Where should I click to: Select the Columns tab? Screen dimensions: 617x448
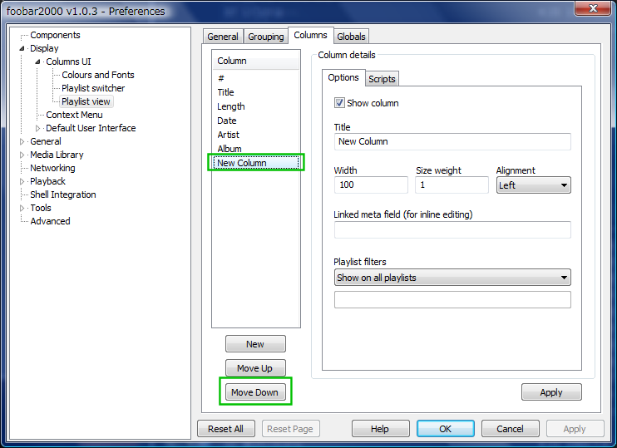(310, 35)
